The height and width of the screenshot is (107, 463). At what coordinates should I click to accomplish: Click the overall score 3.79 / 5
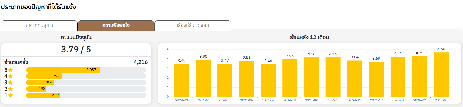(x=76, y=50)
